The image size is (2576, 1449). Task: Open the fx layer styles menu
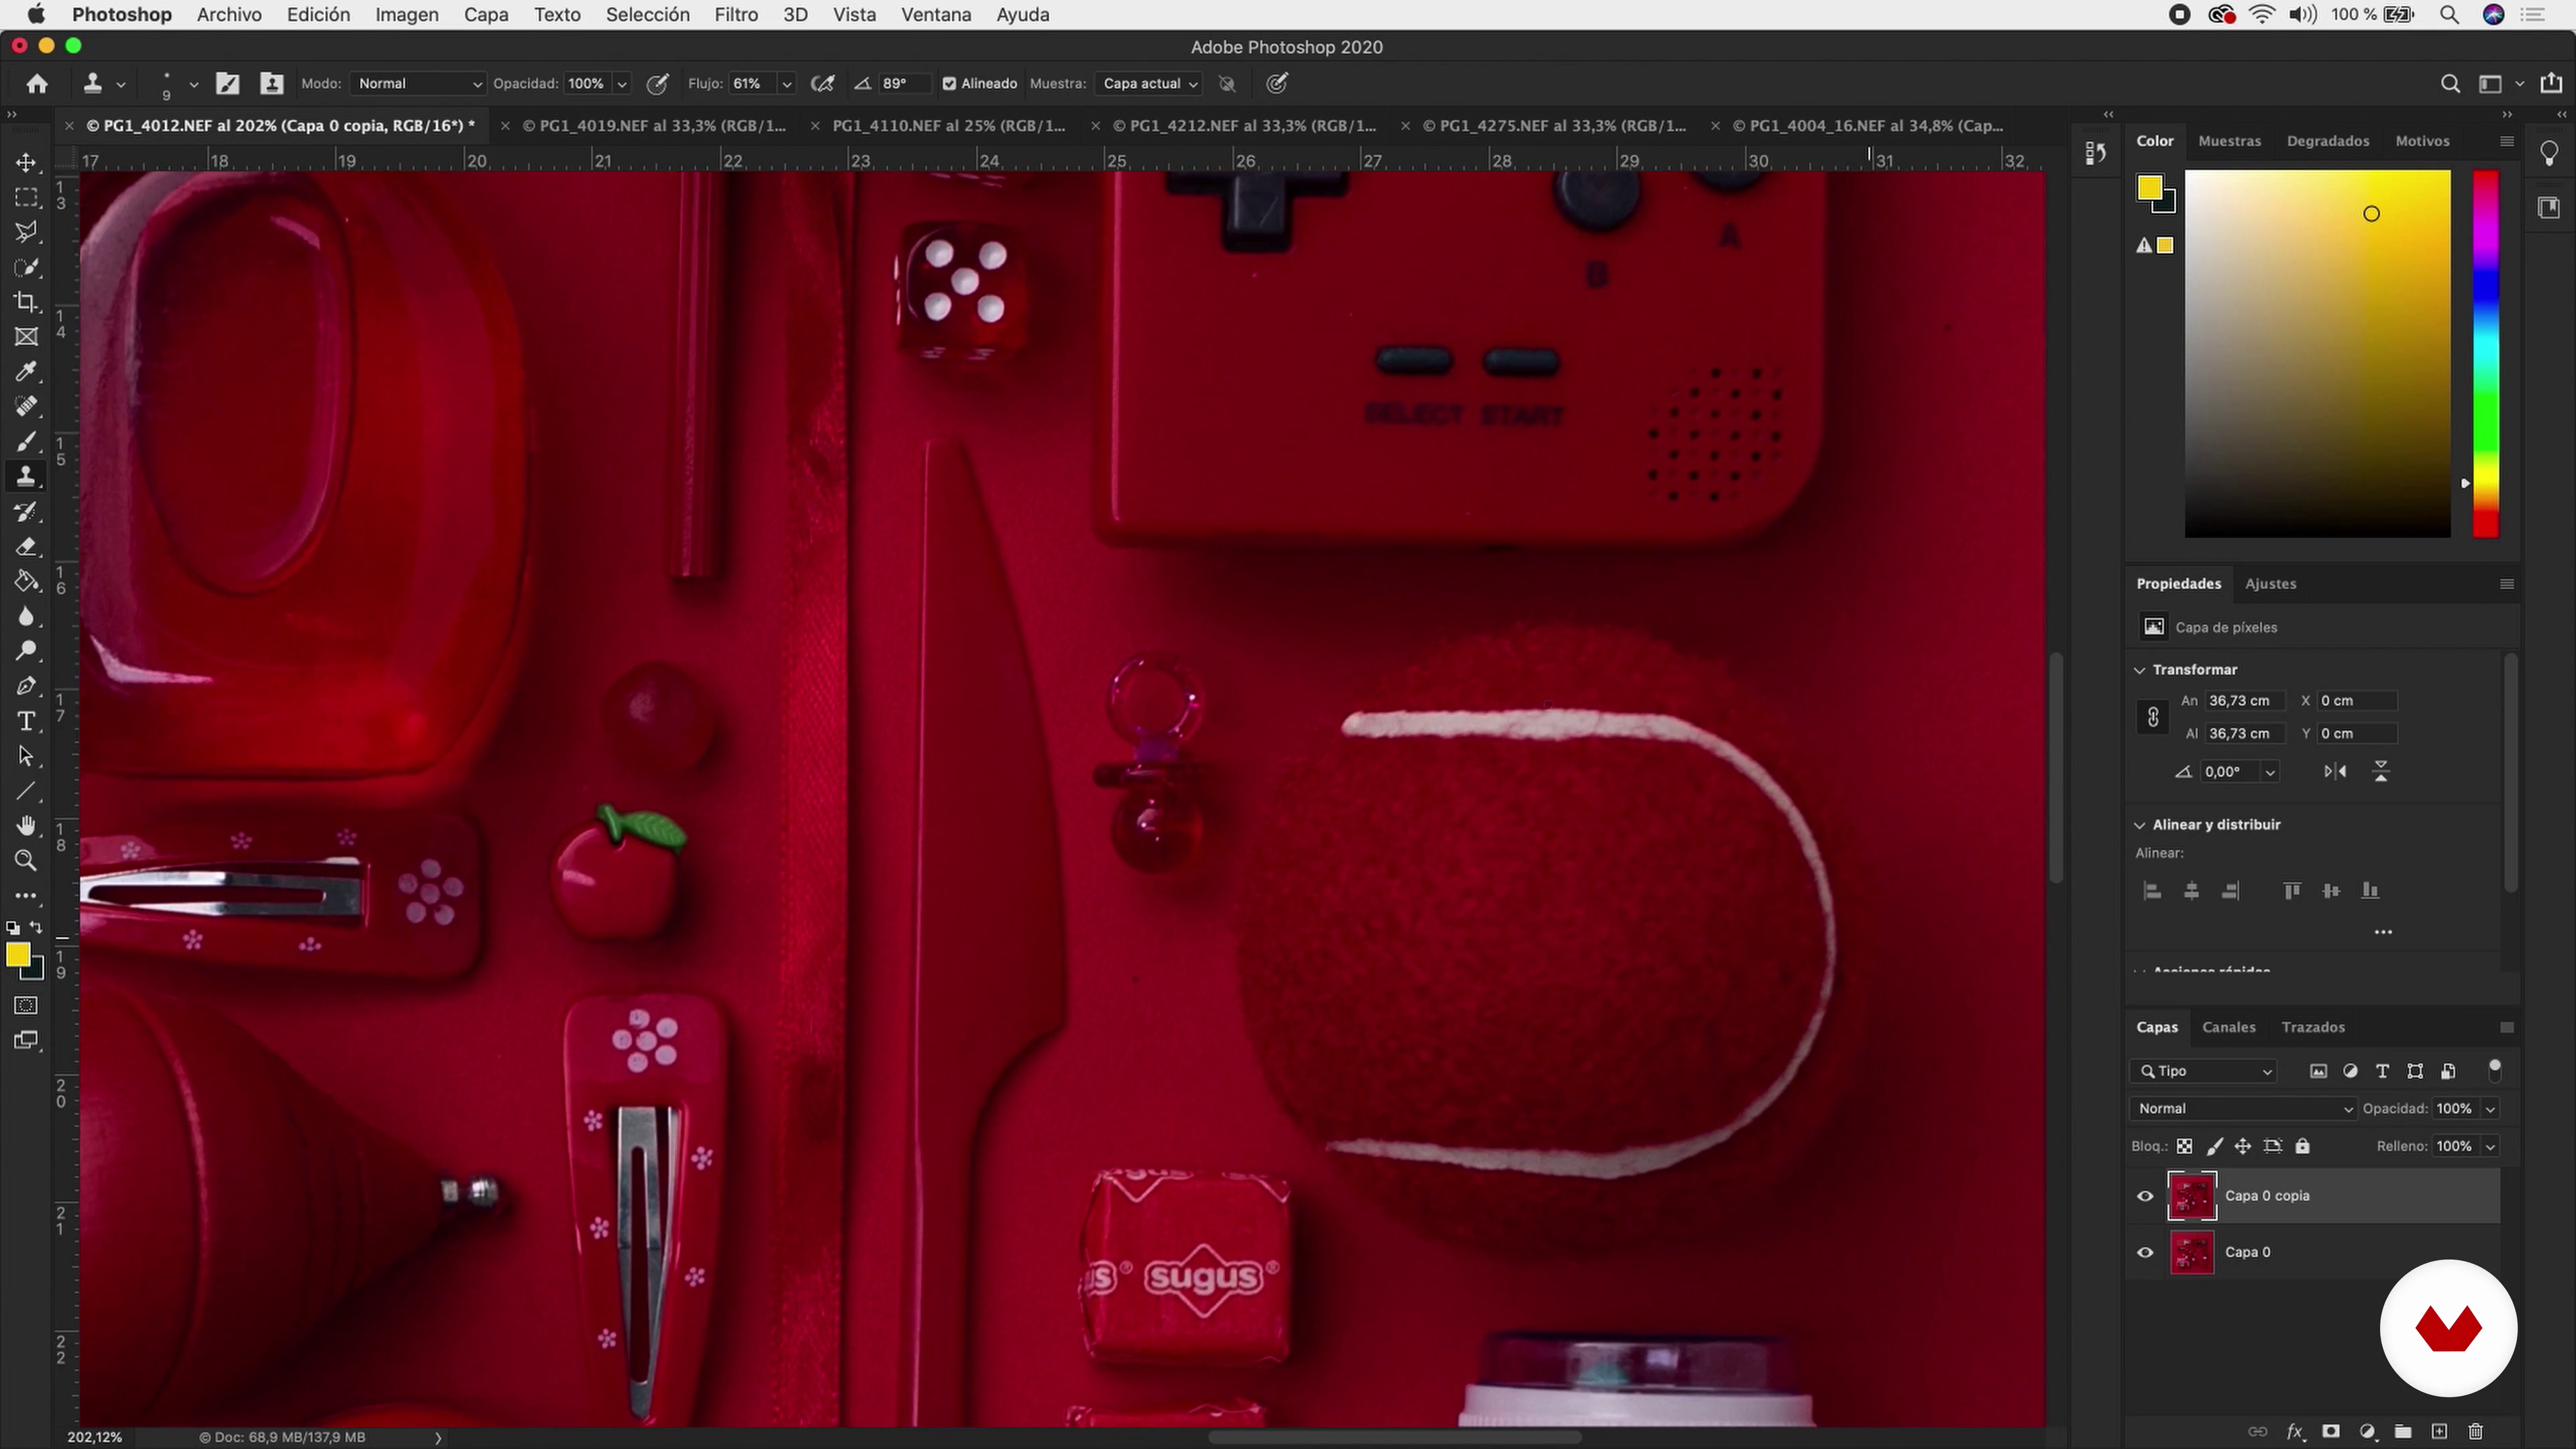pos(2295,1432)
